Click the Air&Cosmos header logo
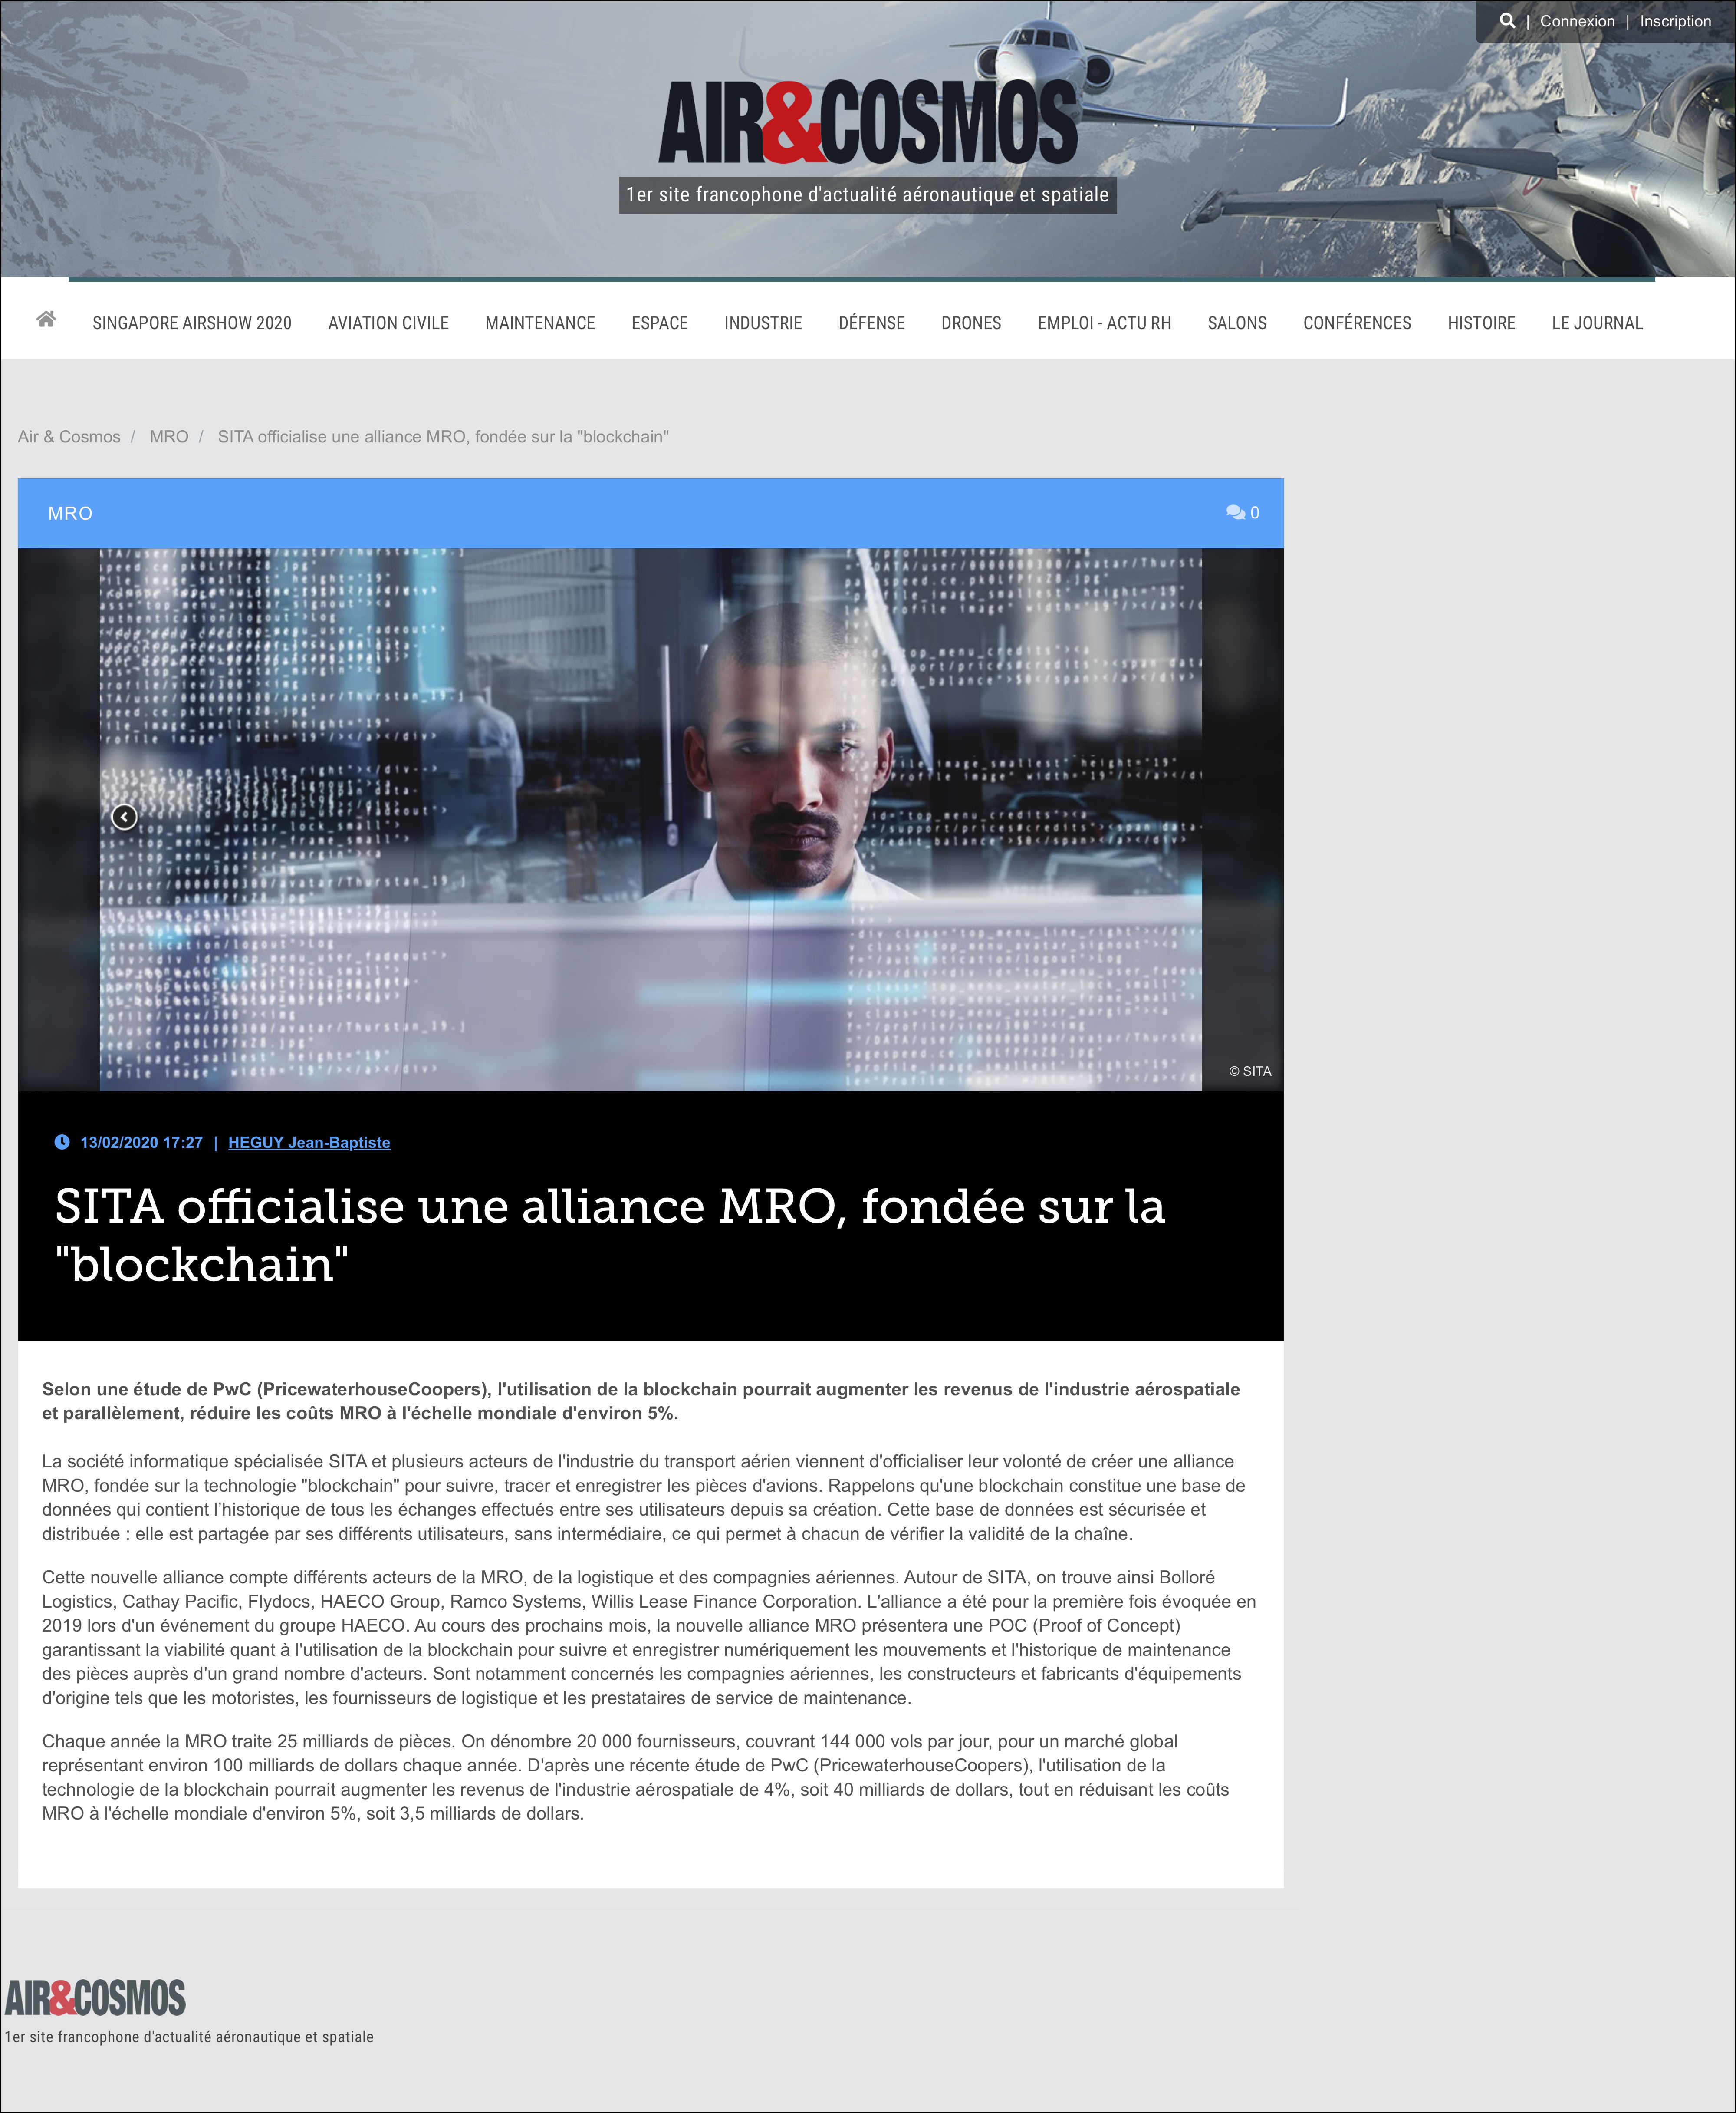Image resolution: width=1736 pixels, height=2113 pixels. click(x=867, y=122)
